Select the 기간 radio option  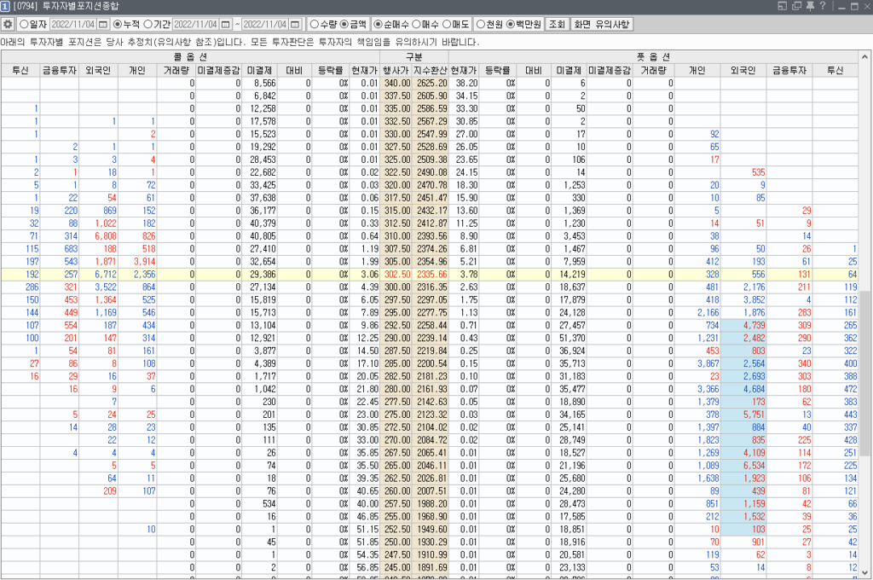tap(148, 24)
